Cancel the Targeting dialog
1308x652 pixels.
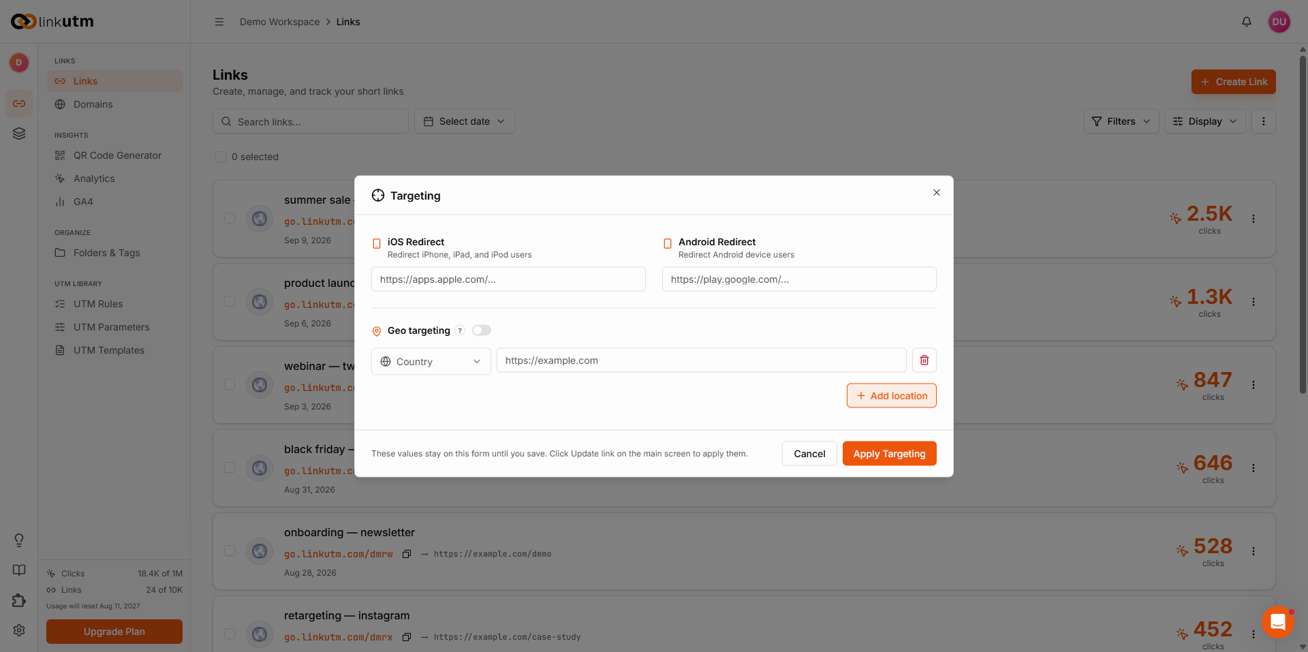[x=809, y=454]
